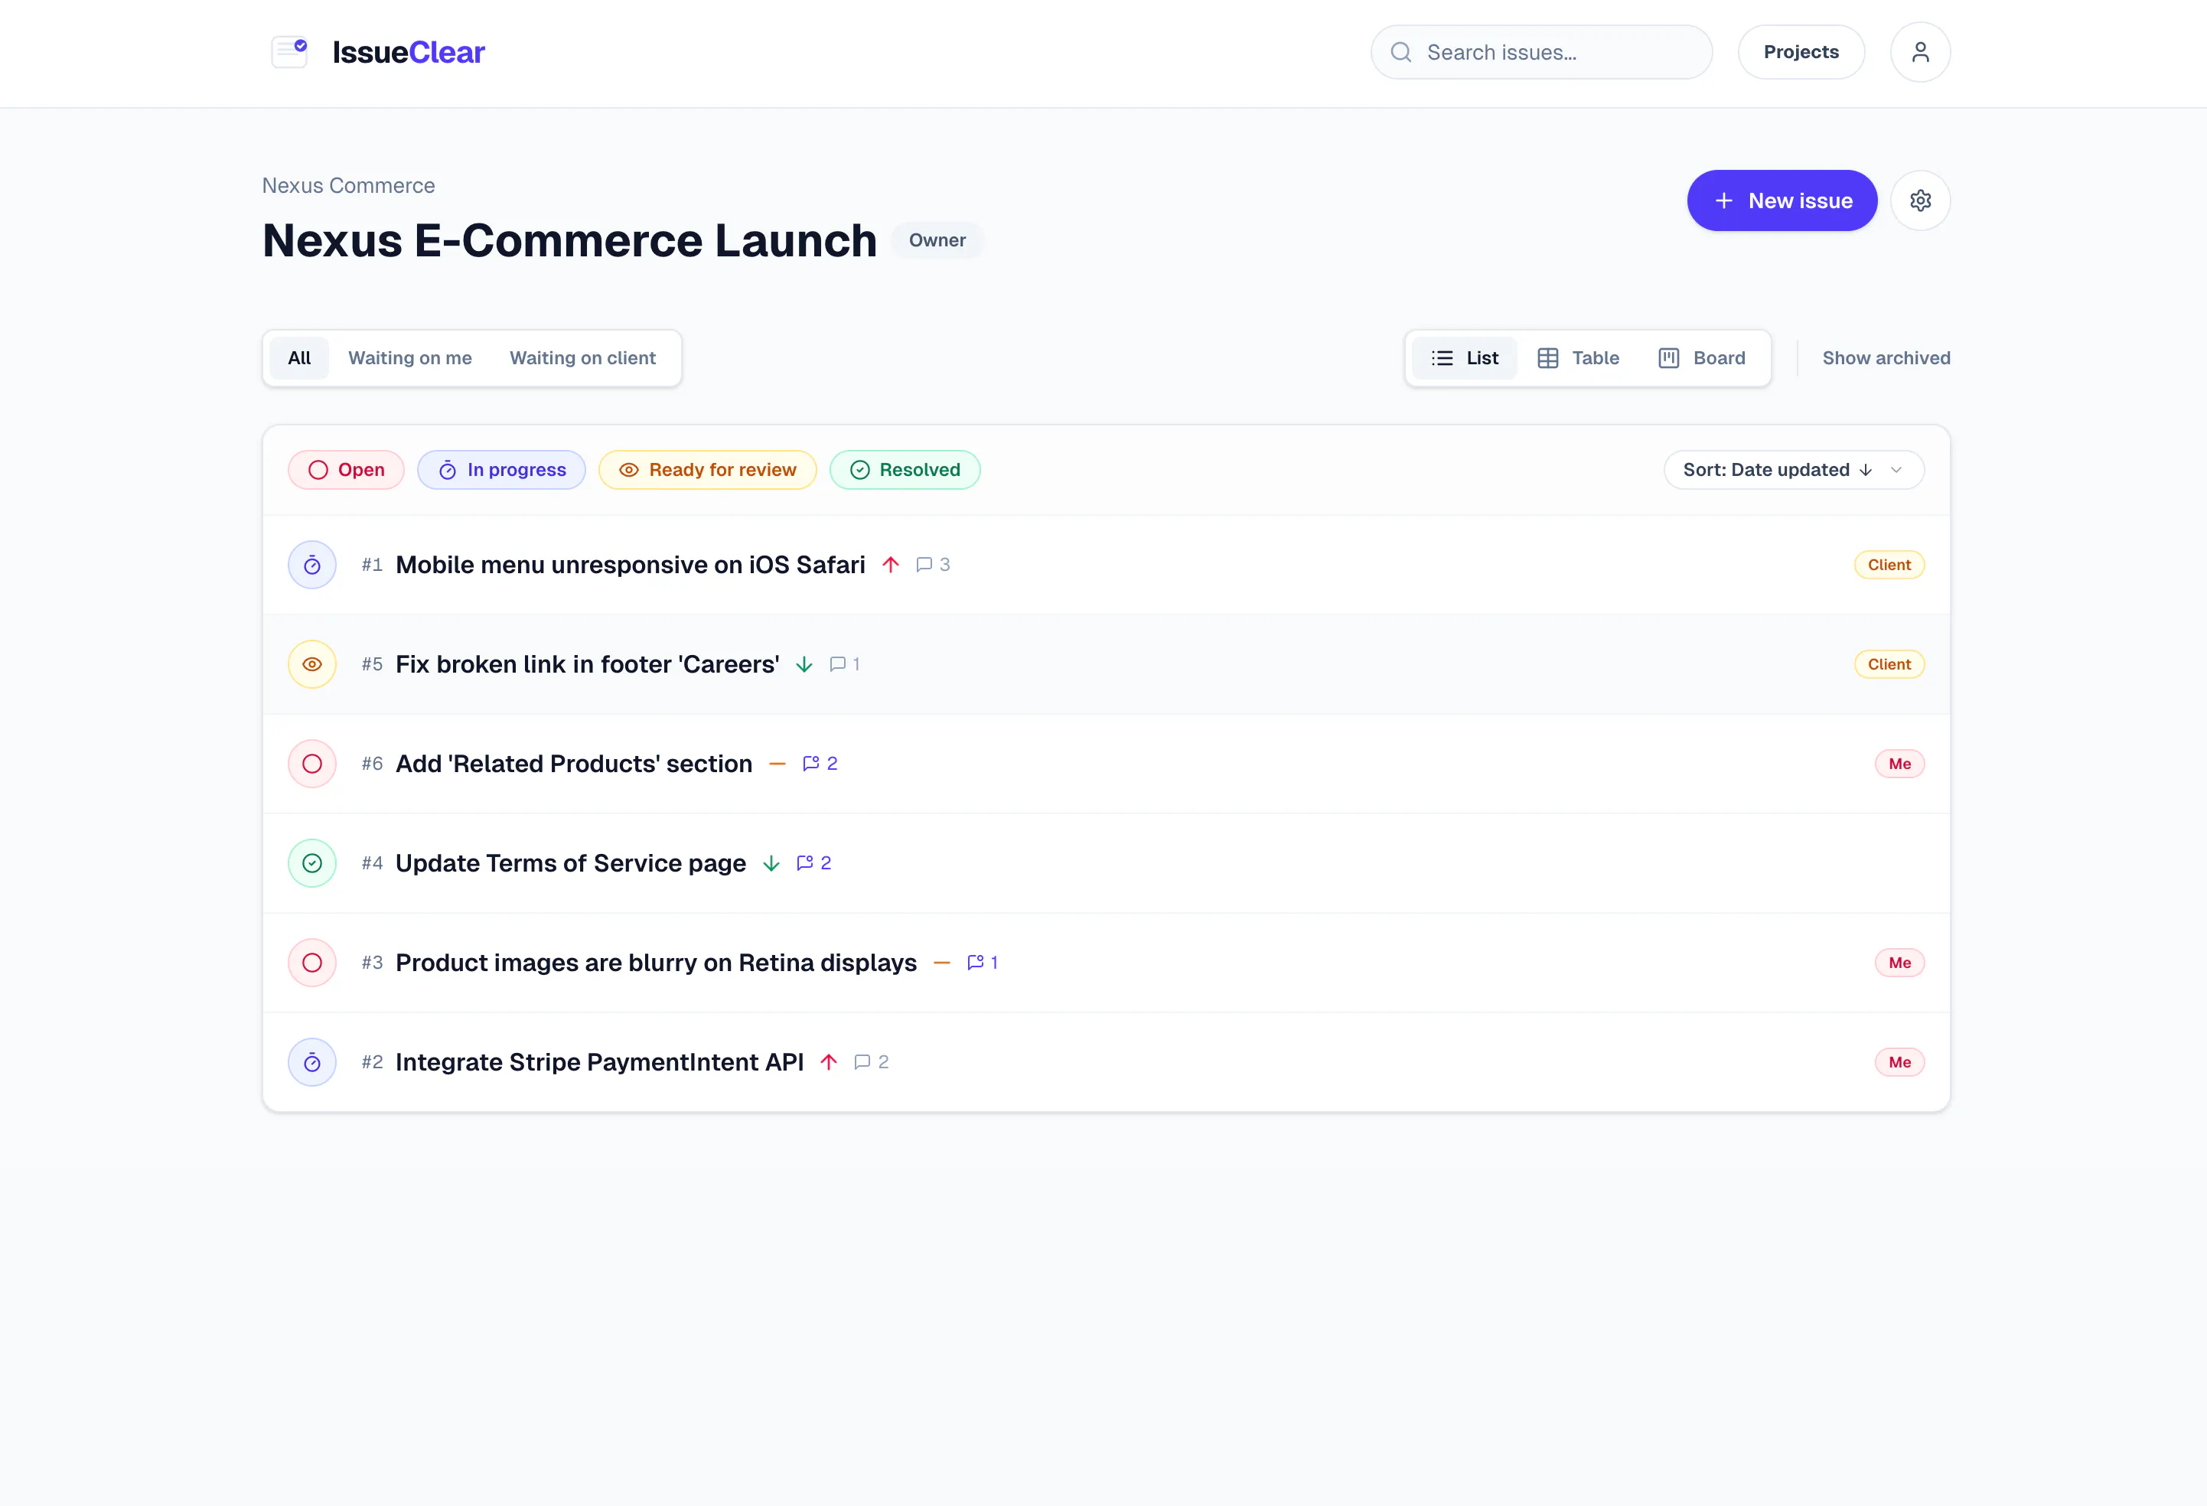Open the Sort: Date updated dropdown

coord(1793,470)
